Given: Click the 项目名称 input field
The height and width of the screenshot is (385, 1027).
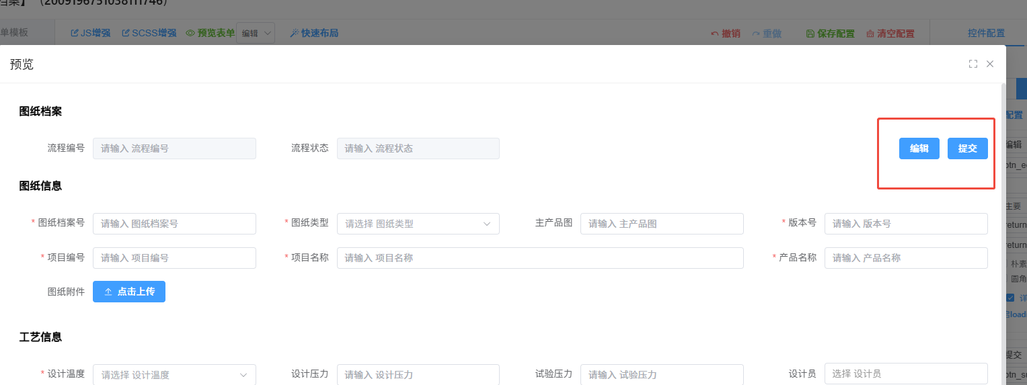Looking at the screenshot, I should 540,258.
